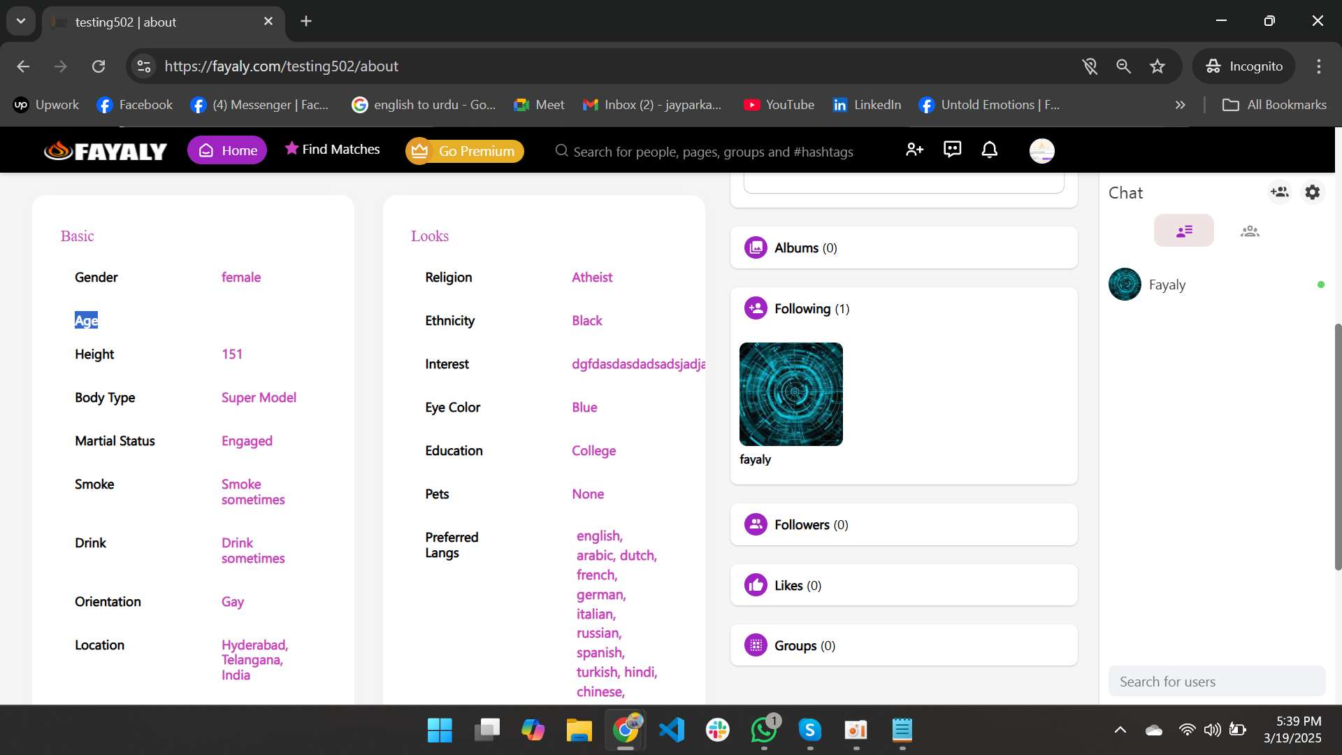Open the notifications bell icon

coord(989,150)
